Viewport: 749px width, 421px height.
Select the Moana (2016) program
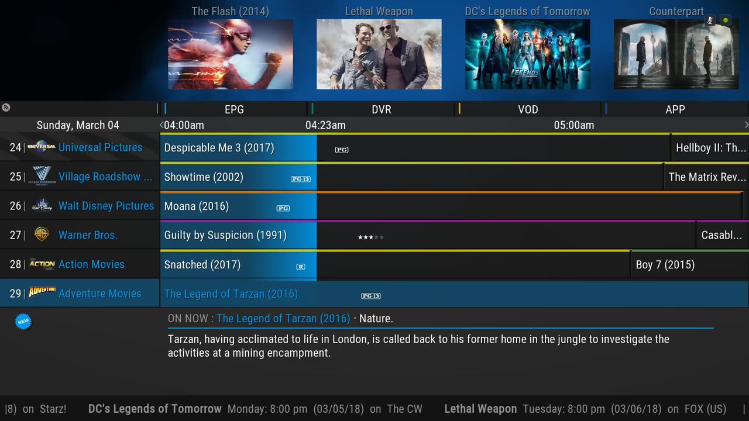pos(451,206)
